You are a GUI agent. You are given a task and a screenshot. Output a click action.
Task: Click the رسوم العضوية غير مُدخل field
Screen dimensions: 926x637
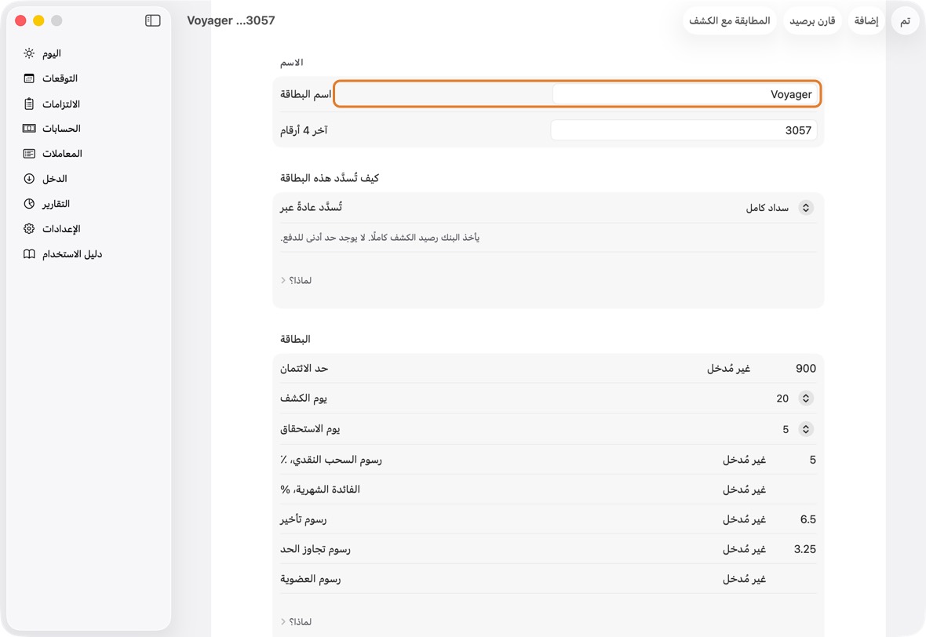coord(744,579)
